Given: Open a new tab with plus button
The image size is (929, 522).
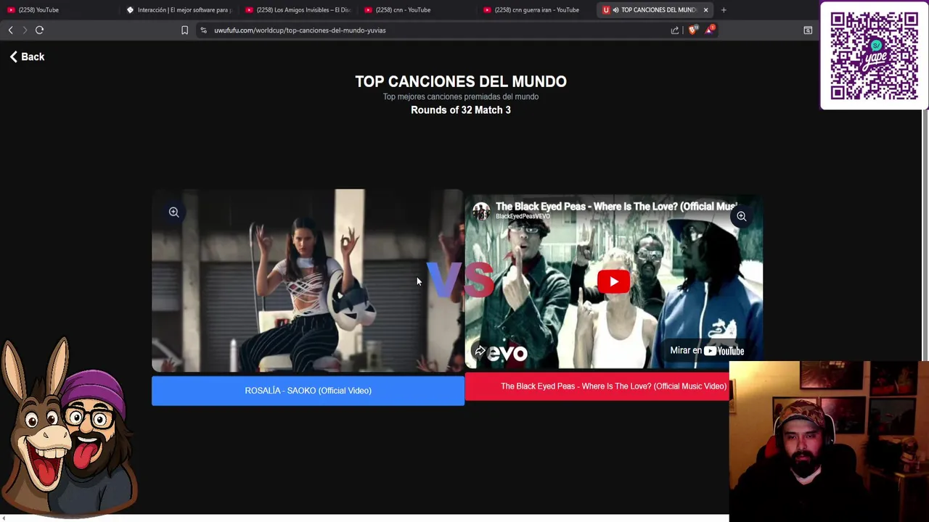Looking at the screenshot, I should pyautogui.click(x=724, y=10).
